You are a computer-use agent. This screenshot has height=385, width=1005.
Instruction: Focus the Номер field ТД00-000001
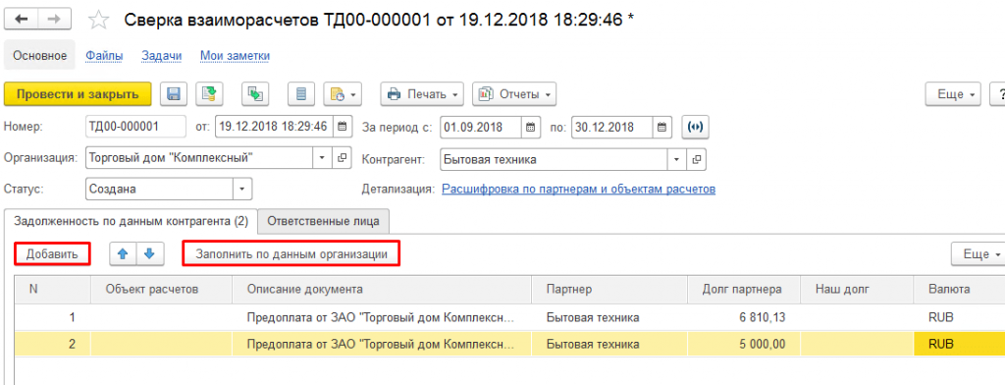(135, 127)
